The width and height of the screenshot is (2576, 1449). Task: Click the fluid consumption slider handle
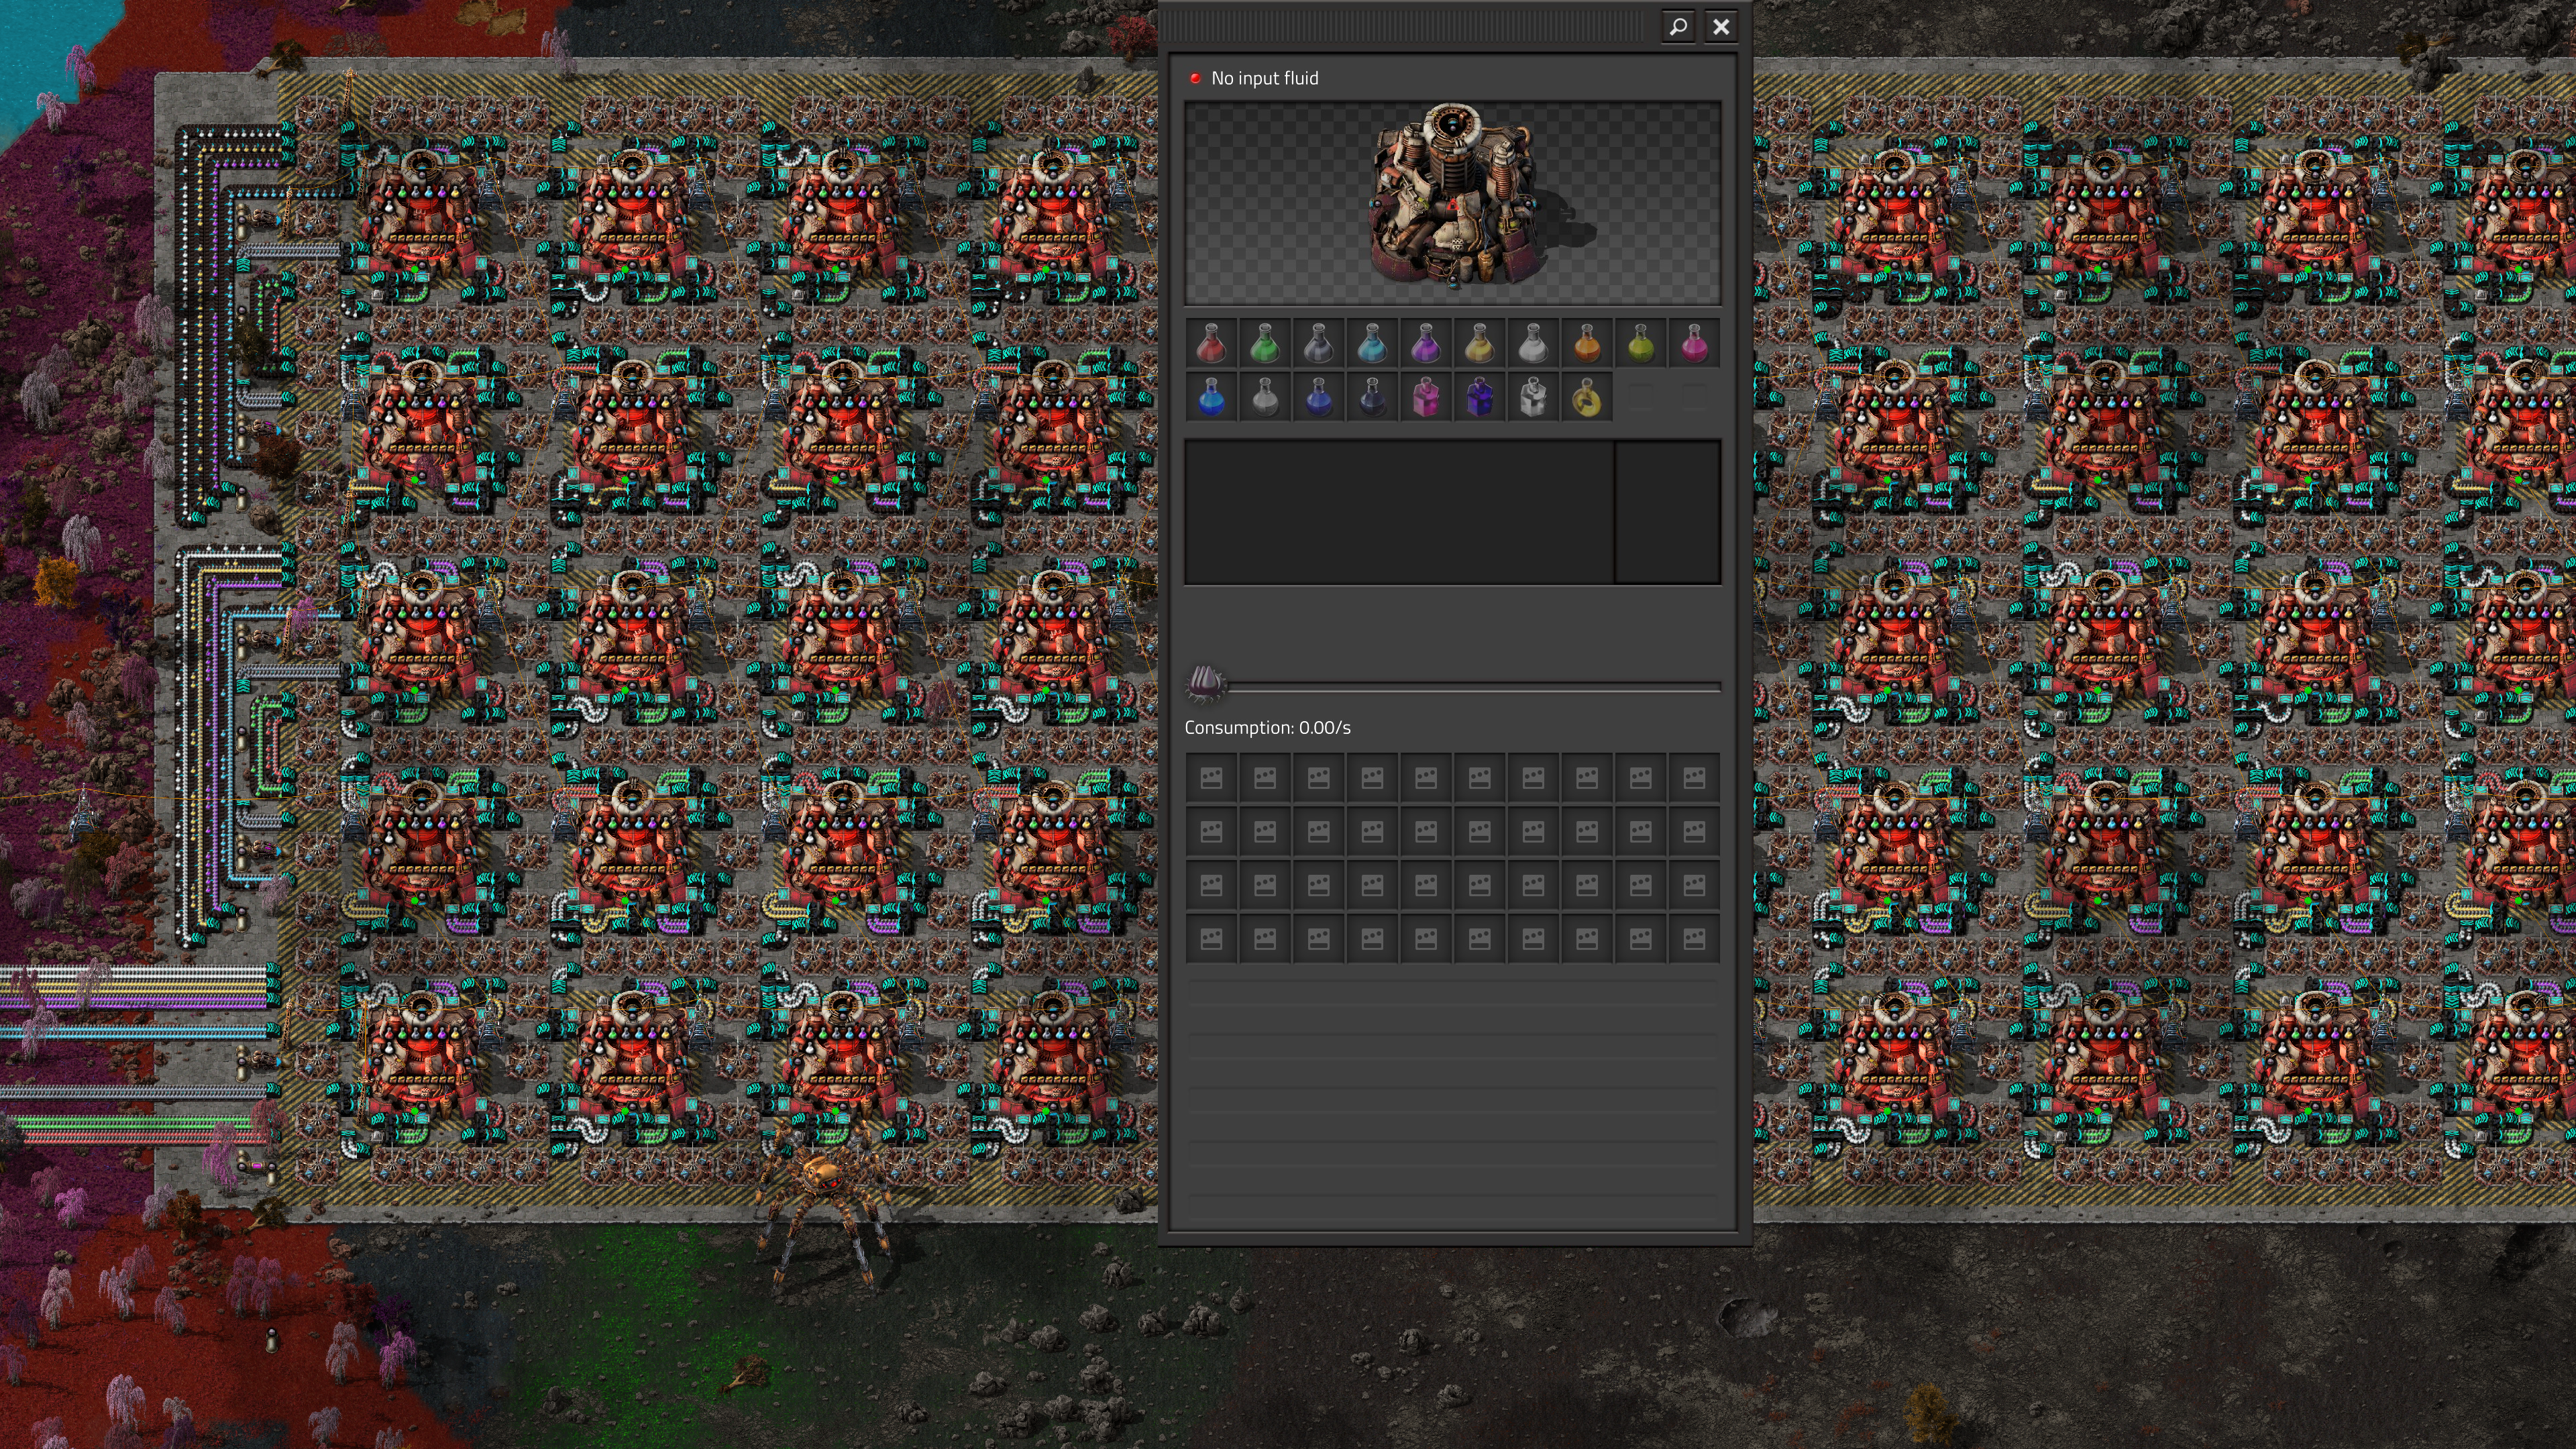1205,685
